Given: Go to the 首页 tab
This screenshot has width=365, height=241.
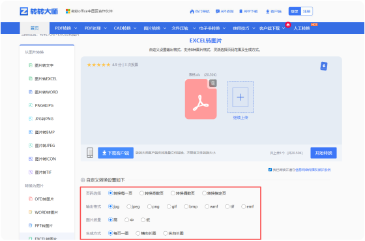Looking at the screenshot, I should (35, 28).
